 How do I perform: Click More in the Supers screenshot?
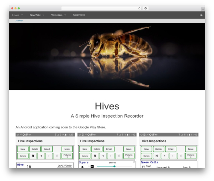pos(129,149)
